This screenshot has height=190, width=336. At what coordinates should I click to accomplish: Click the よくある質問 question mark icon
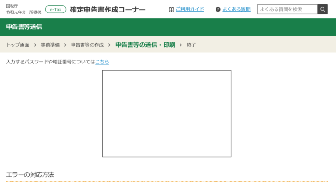(x=218, y=10)
